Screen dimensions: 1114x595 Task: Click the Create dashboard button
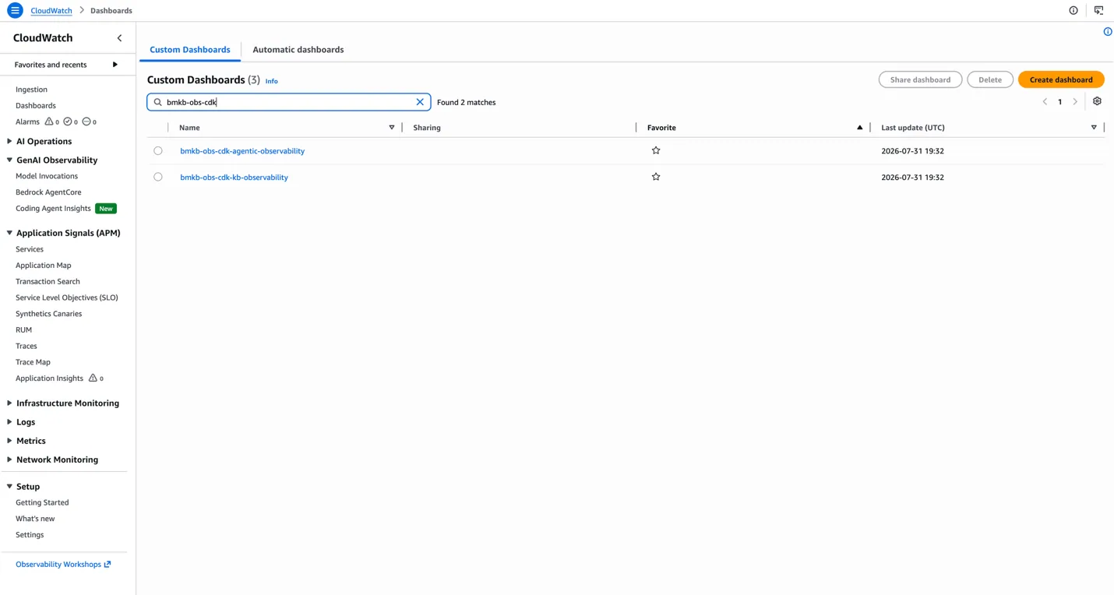[1061, 79]
